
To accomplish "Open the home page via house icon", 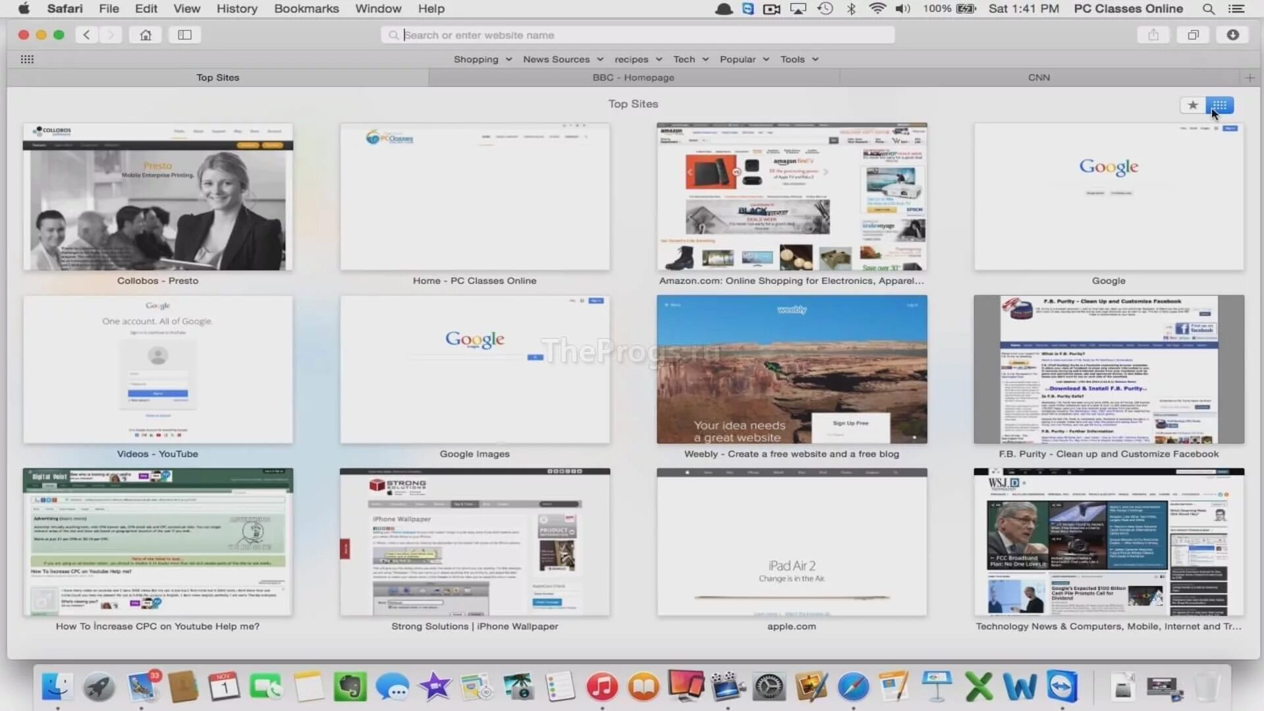I will 146,35.
